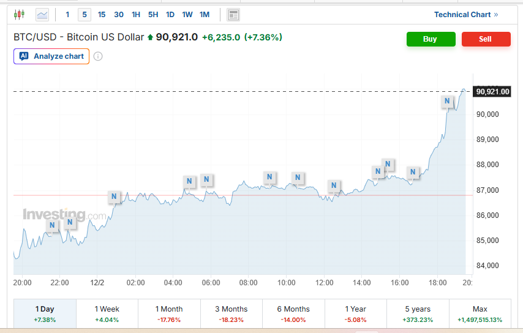The image size is (523, 333).
Task: Set chart interval to 1 minute
Action: (x=67, y=15)
